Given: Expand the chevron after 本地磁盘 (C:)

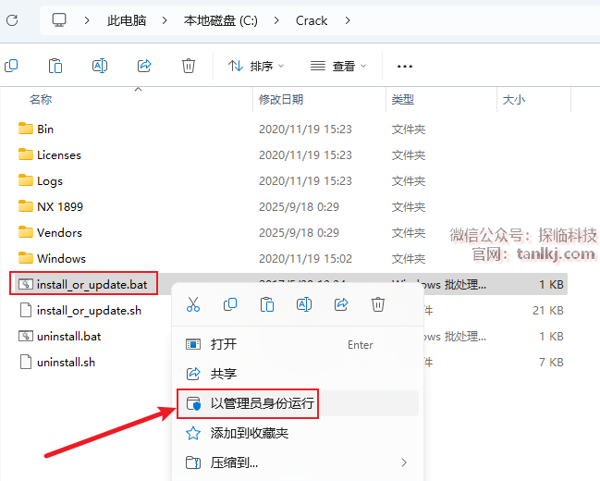Looking at the screenshot, I should tap(276, 20).
